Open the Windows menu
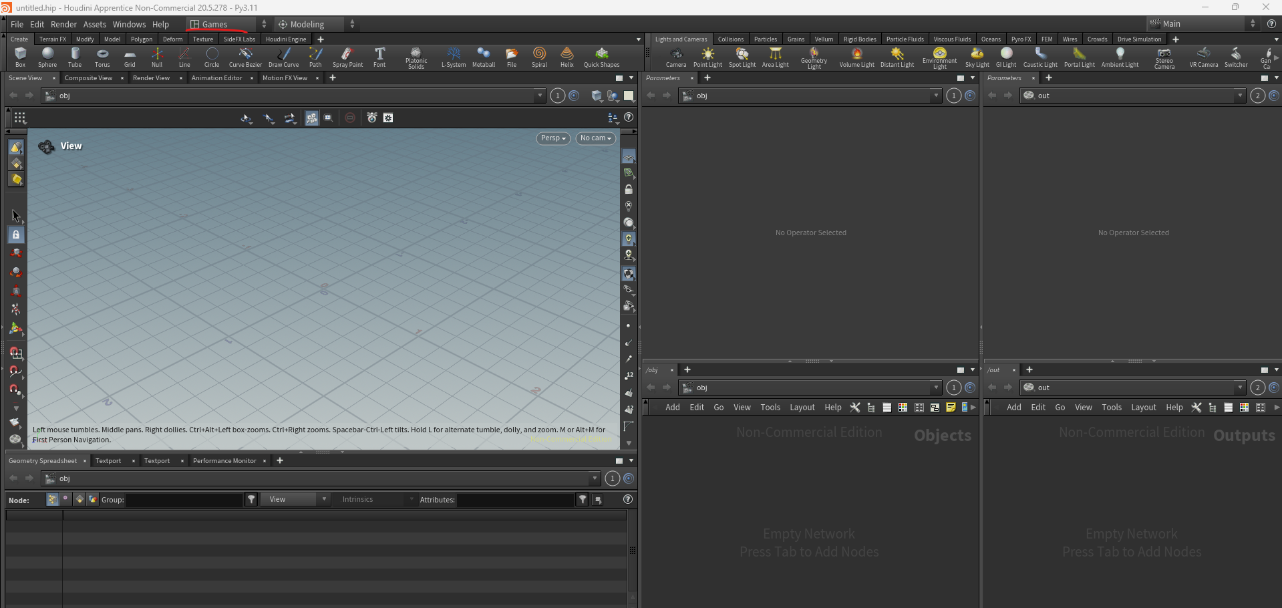Screen dimensions: 1282x608 point(129,24)
